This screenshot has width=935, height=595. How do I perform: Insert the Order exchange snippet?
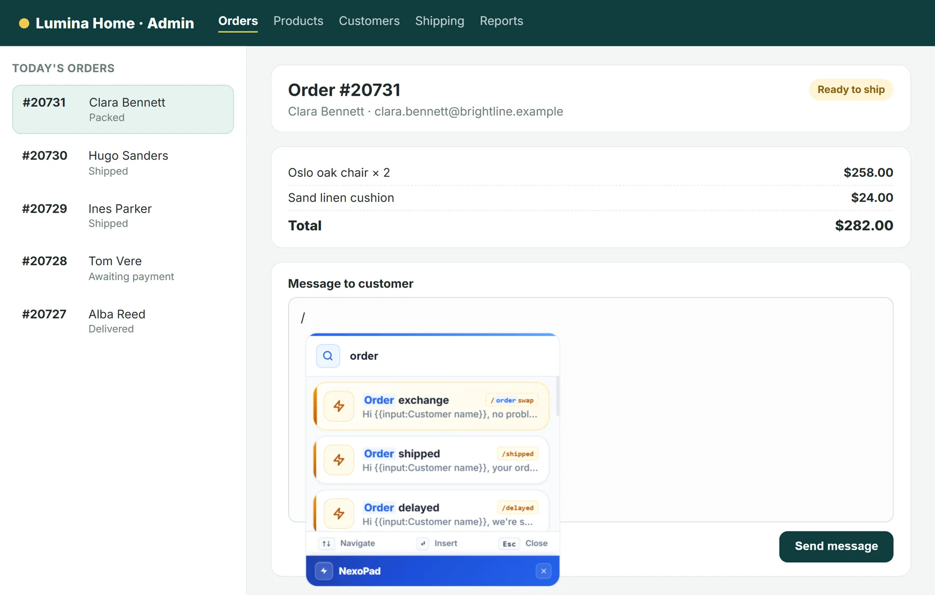pyautogui.click(x=432, y=406)
